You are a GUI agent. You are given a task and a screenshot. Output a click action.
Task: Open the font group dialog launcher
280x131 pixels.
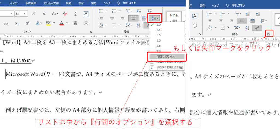91,32
